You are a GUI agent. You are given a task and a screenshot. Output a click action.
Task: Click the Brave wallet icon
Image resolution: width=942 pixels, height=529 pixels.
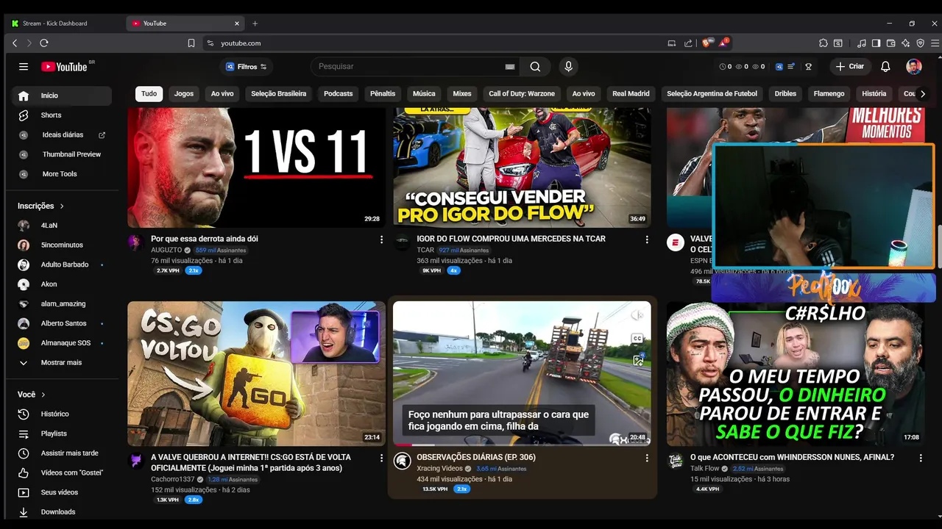click(891, 43)
